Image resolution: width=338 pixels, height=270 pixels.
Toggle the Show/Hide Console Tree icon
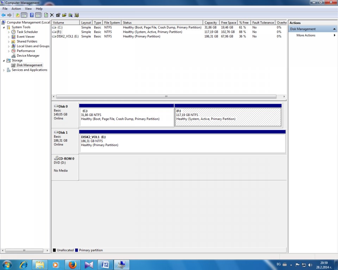pos(24,15)
